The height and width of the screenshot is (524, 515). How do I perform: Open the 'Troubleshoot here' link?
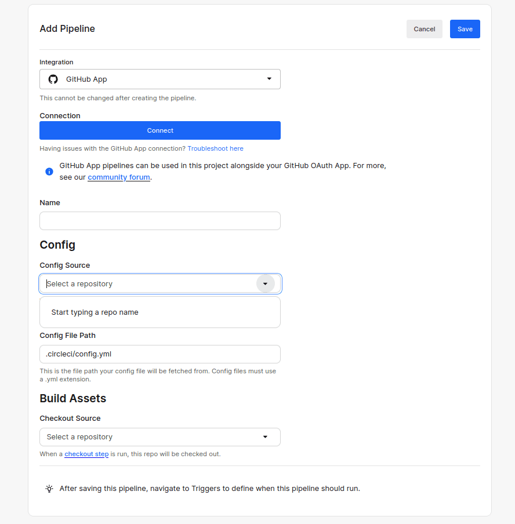tap(215, 149)
